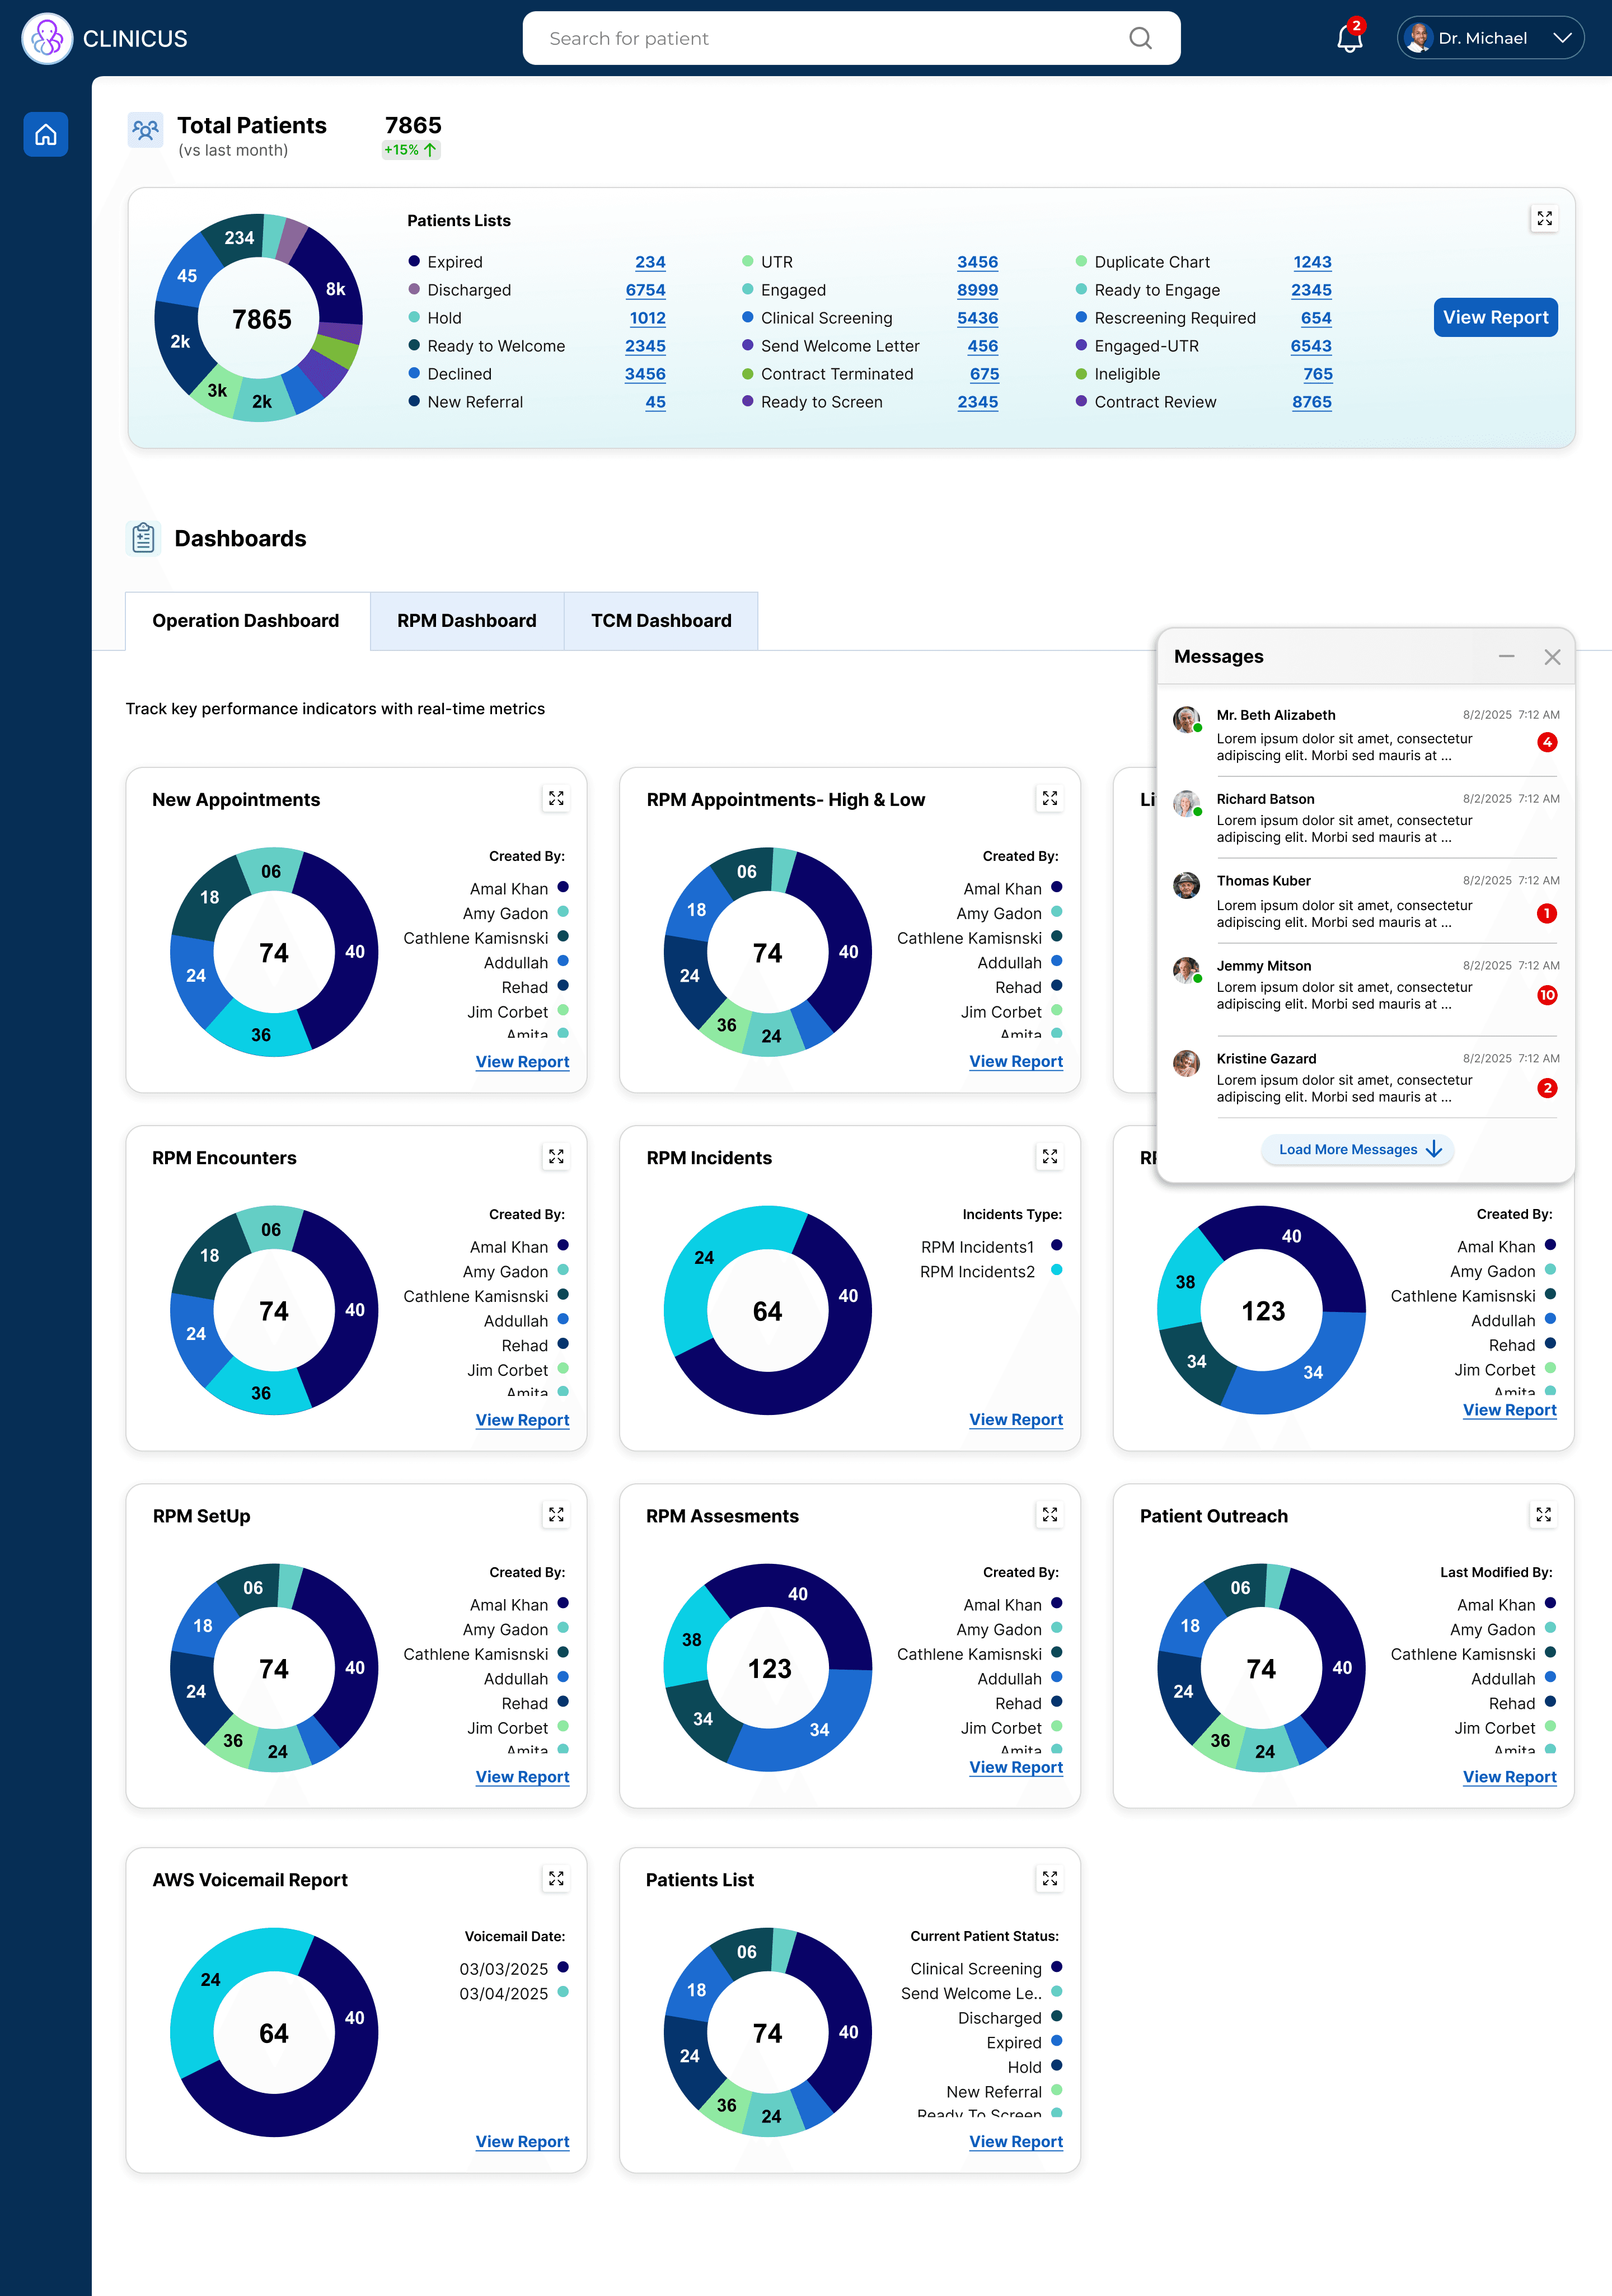The image size is (1612, 2296).
Task: Switch to the TCM Dashboard tab
Action: (661, 621)
